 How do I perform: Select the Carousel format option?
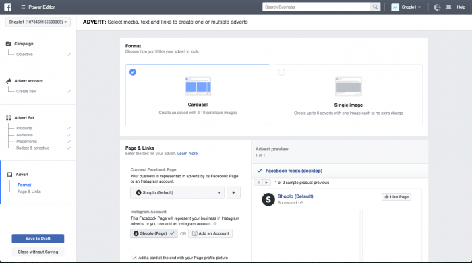(198, 95)
